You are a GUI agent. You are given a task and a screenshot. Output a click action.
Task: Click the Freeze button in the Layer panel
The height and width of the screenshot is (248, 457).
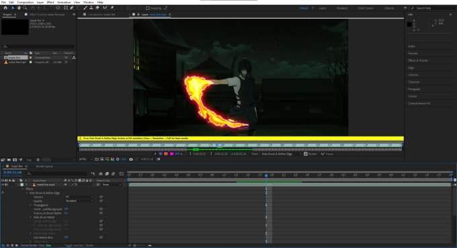pos(327,154)
